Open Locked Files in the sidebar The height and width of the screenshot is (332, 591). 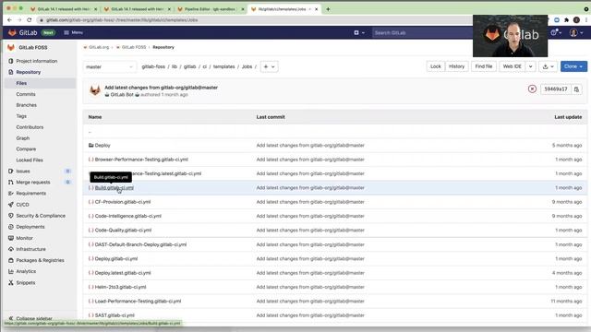click(30, 160)
